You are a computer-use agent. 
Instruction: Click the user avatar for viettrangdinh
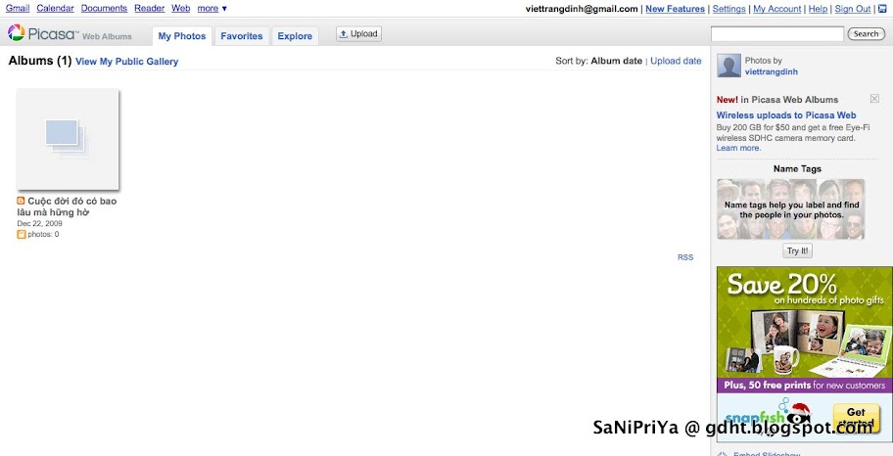728,66
